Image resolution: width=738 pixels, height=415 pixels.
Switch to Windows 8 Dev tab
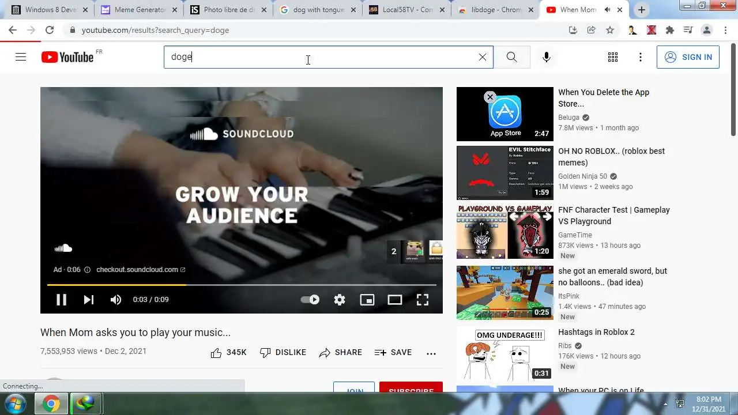point(51,10)
